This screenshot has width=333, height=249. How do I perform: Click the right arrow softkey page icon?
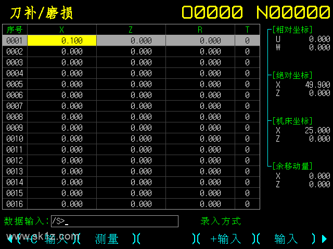325,239
